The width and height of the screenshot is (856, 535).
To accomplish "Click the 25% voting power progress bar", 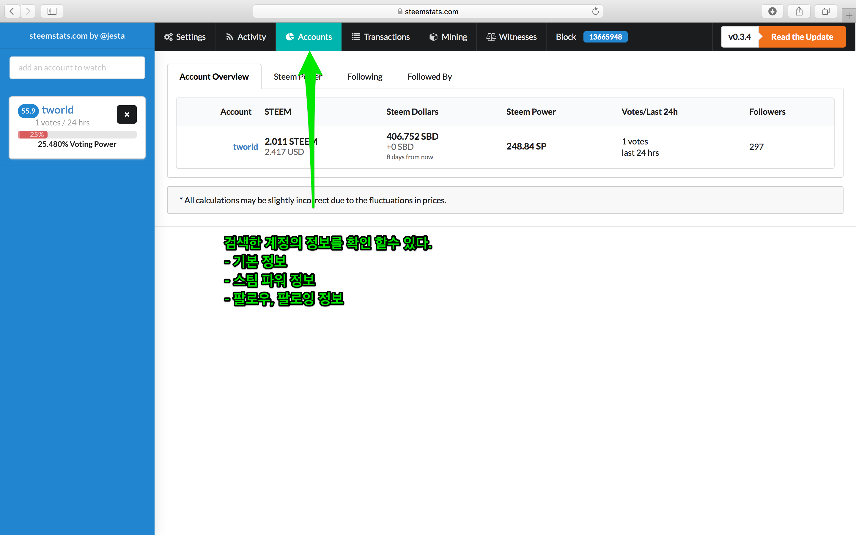I will [77, 134].
